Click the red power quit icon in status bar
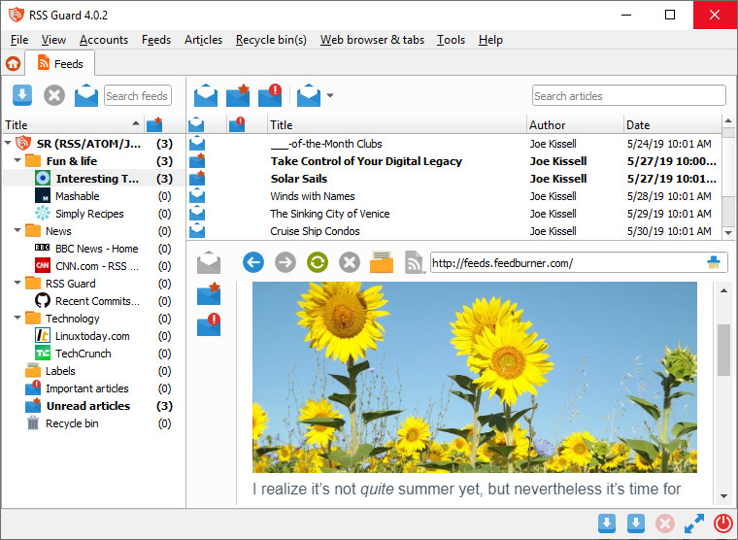 (x=722, y=523)
